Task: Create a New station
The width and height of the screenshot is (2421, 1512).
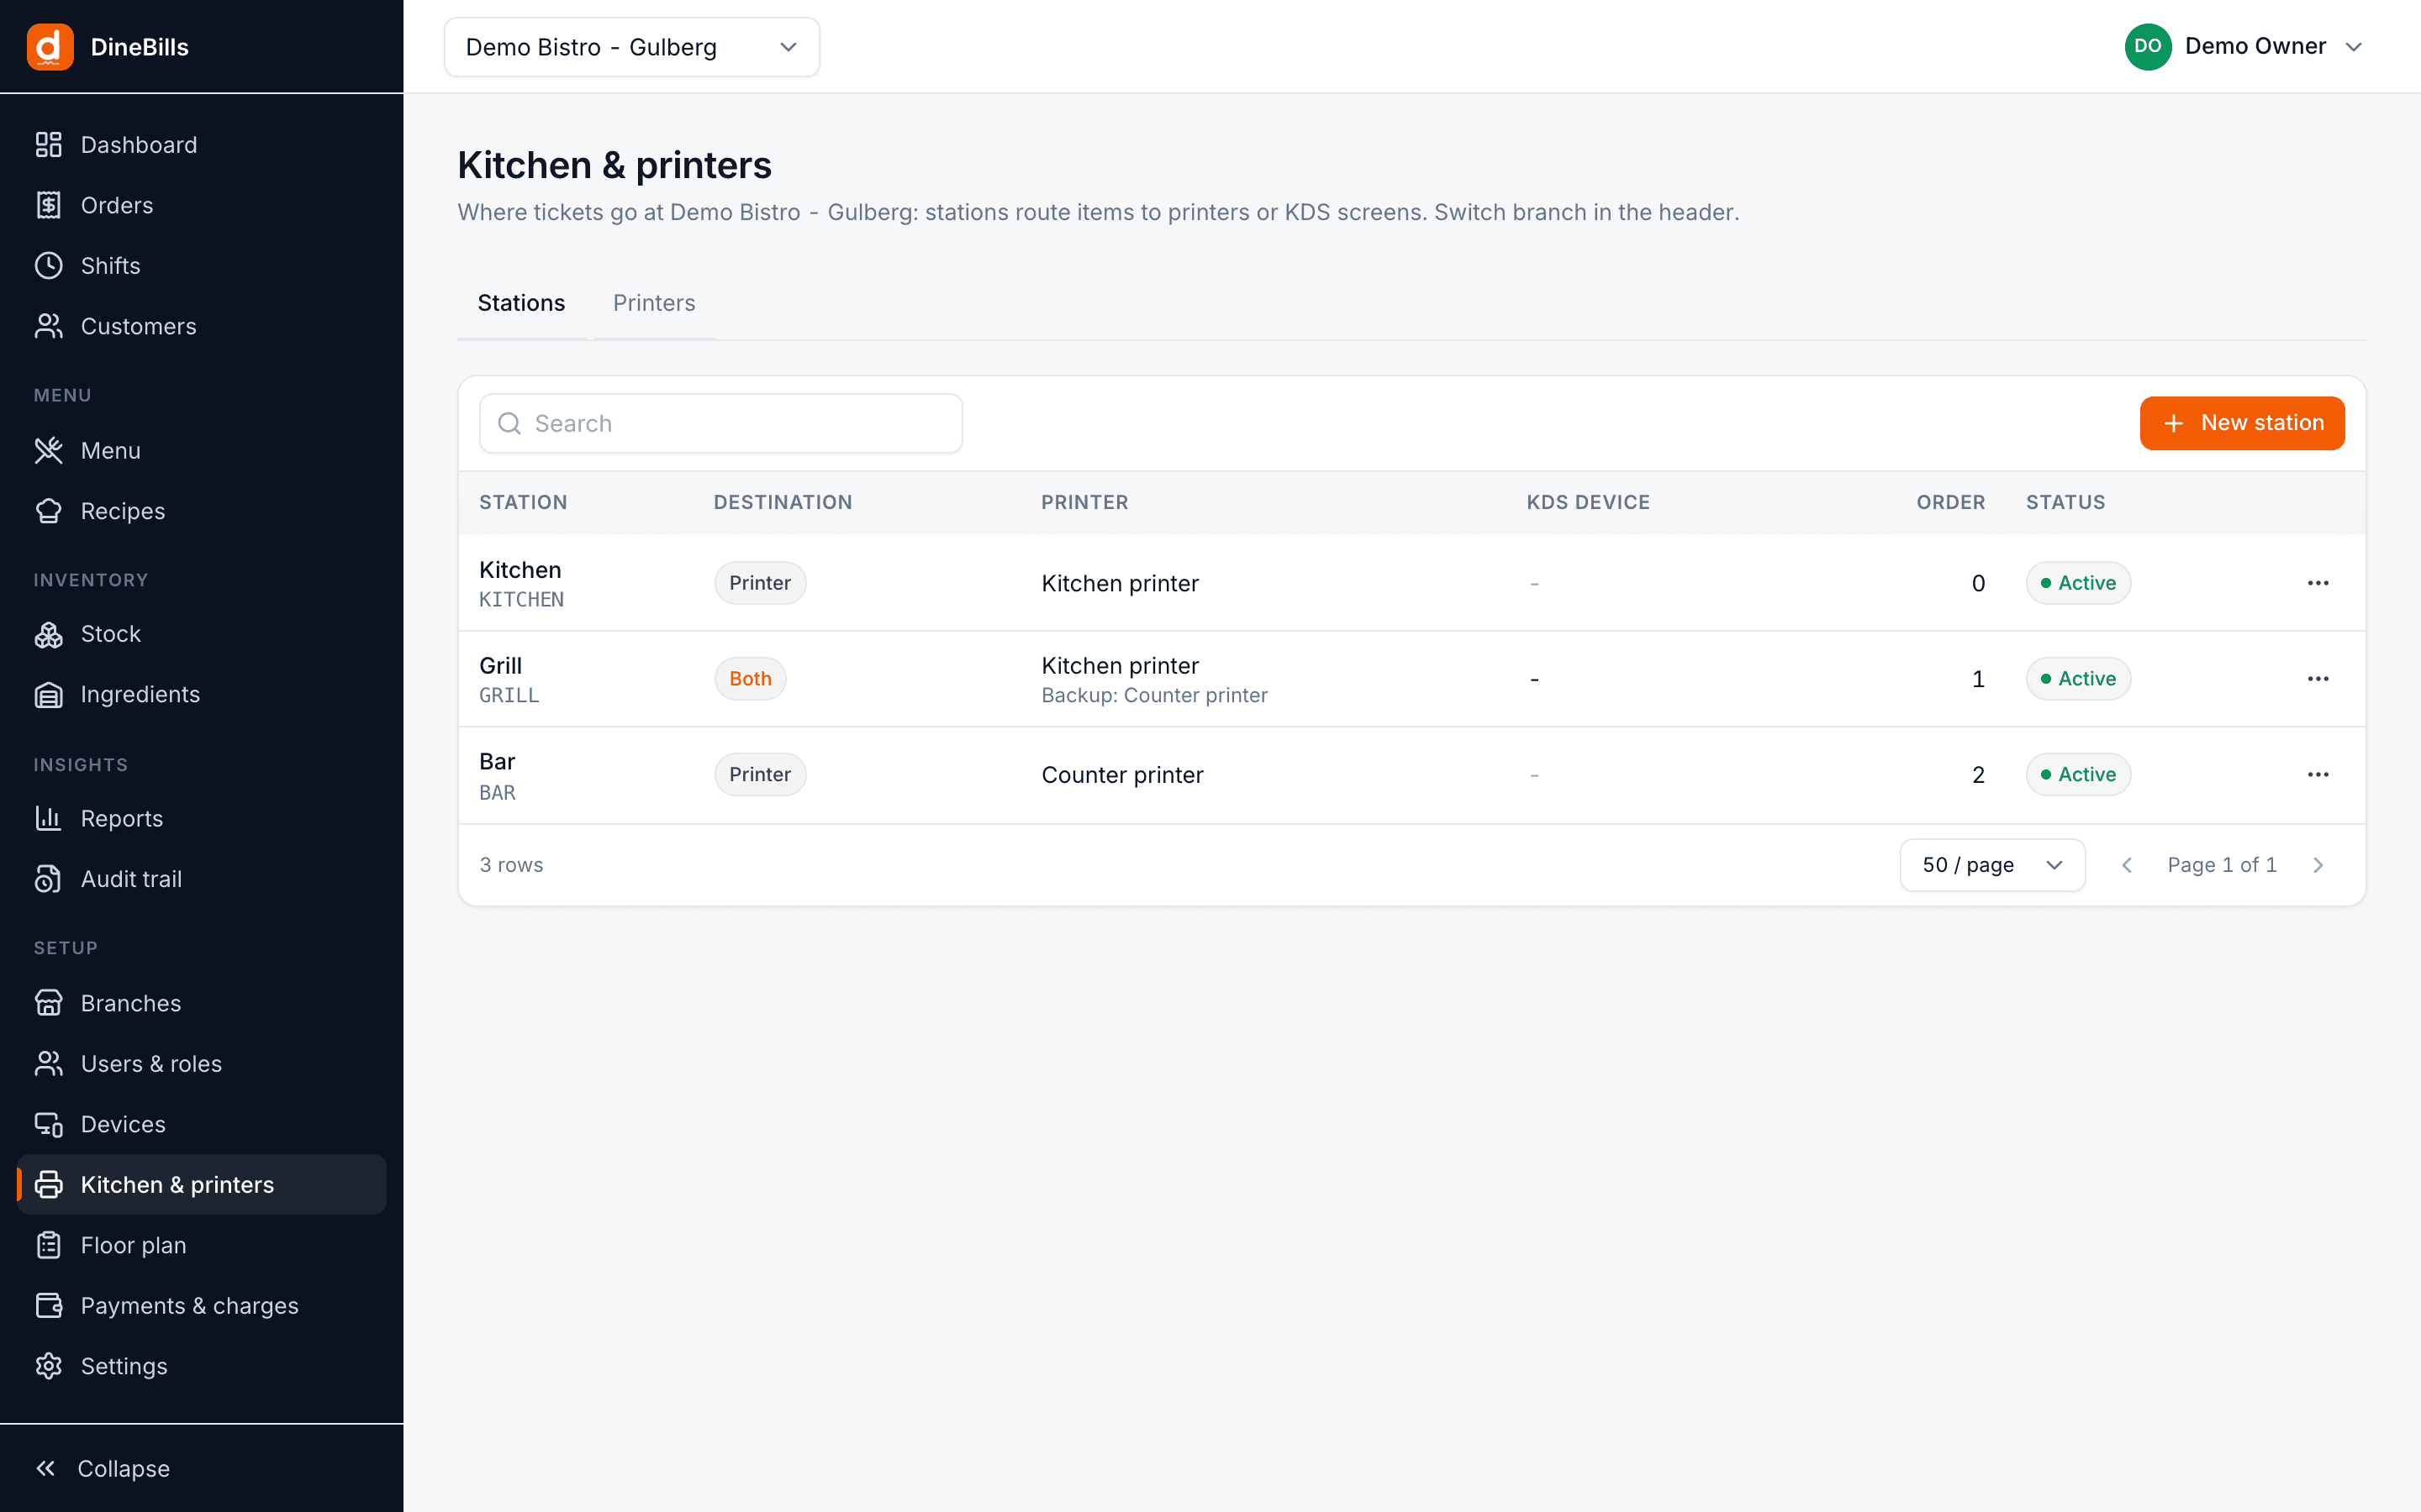Action: (2242, 423)
